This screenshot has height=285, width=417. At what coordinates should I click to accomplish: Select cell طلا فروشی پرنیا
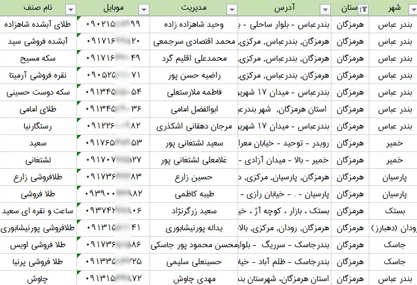39,262
